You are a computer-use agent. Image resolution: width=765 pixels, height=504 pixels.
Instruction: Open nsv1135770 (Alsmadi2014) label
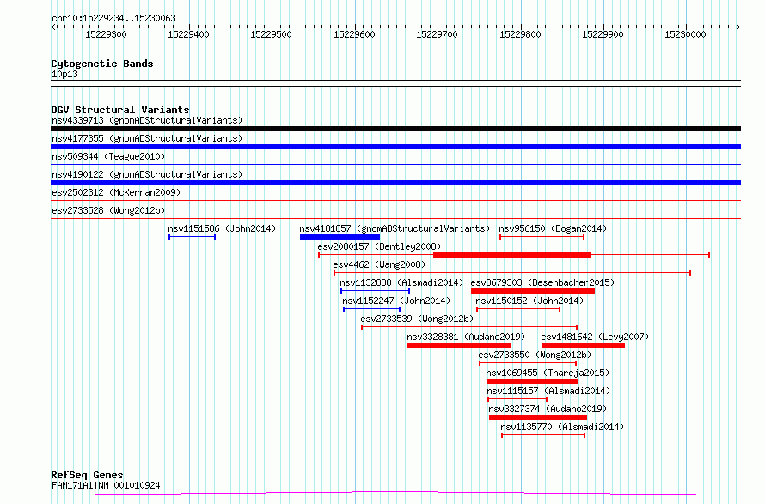(562, 427)
